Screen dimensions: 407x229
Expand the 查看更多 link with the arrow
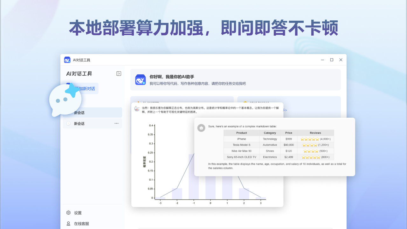tap(285, 110)
